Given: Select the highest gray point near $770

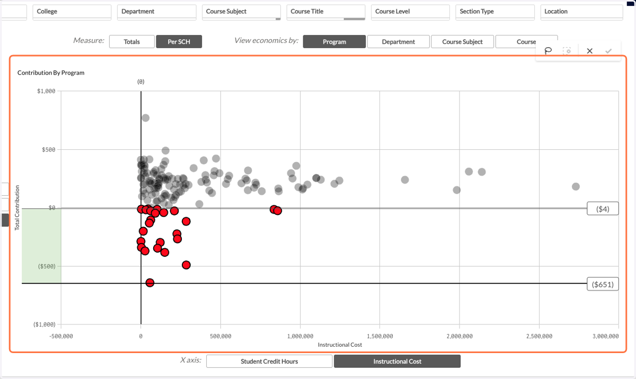Looking at the screenshot, I should 146,118.
